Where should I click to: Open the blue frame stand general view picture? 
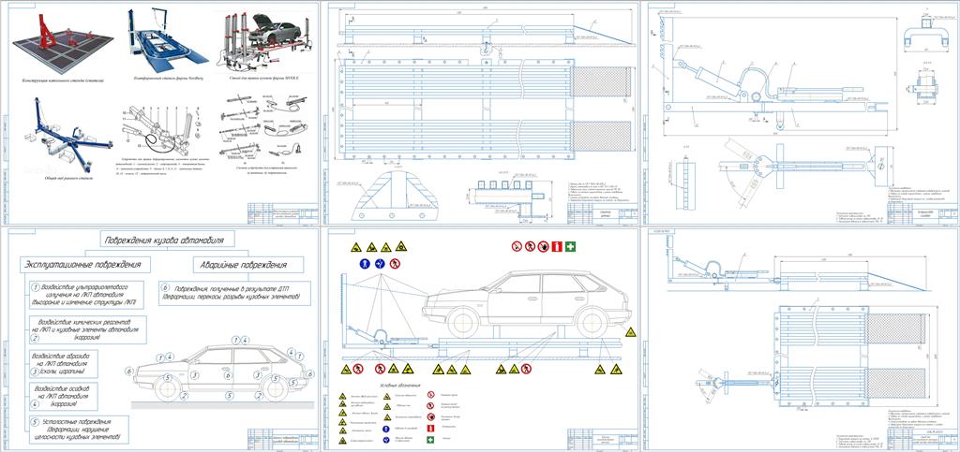click(x=67, y=135)
